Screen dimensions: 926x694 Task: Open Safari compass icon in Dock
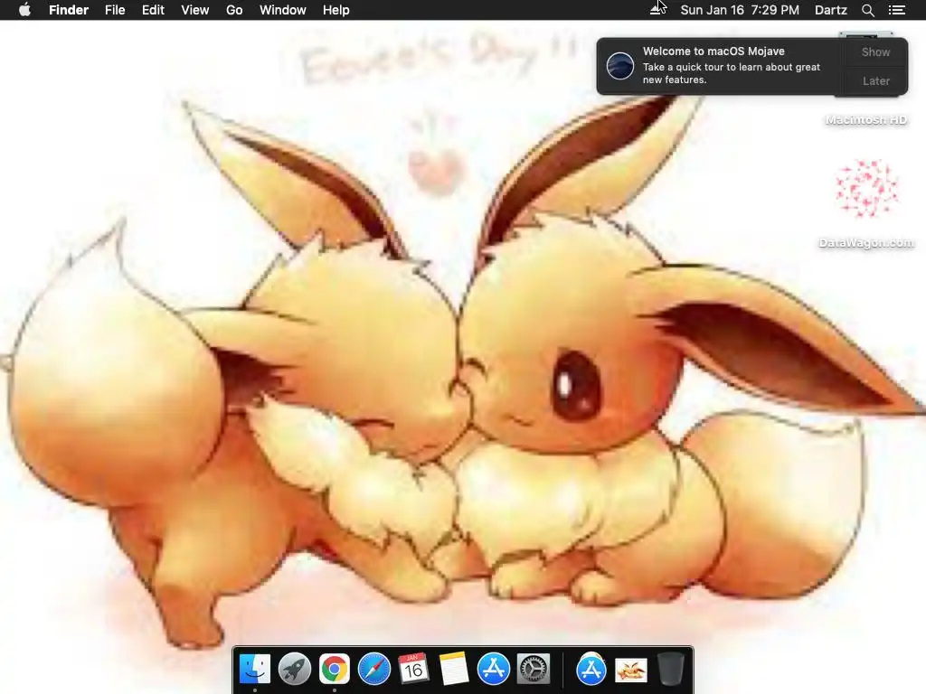tap(374, 669)
